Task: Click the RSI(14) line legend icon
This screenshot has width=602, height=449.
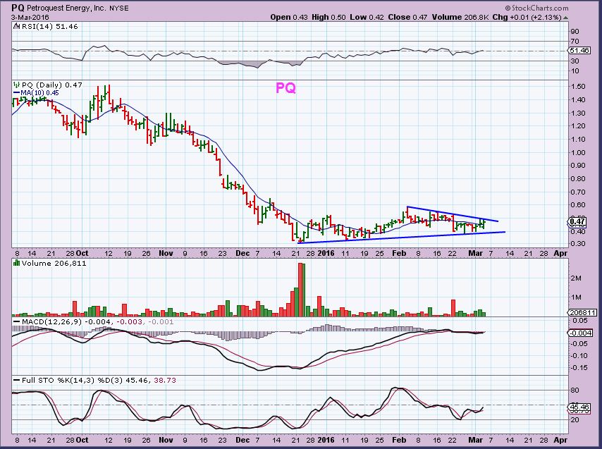Action: coord(16,26)
